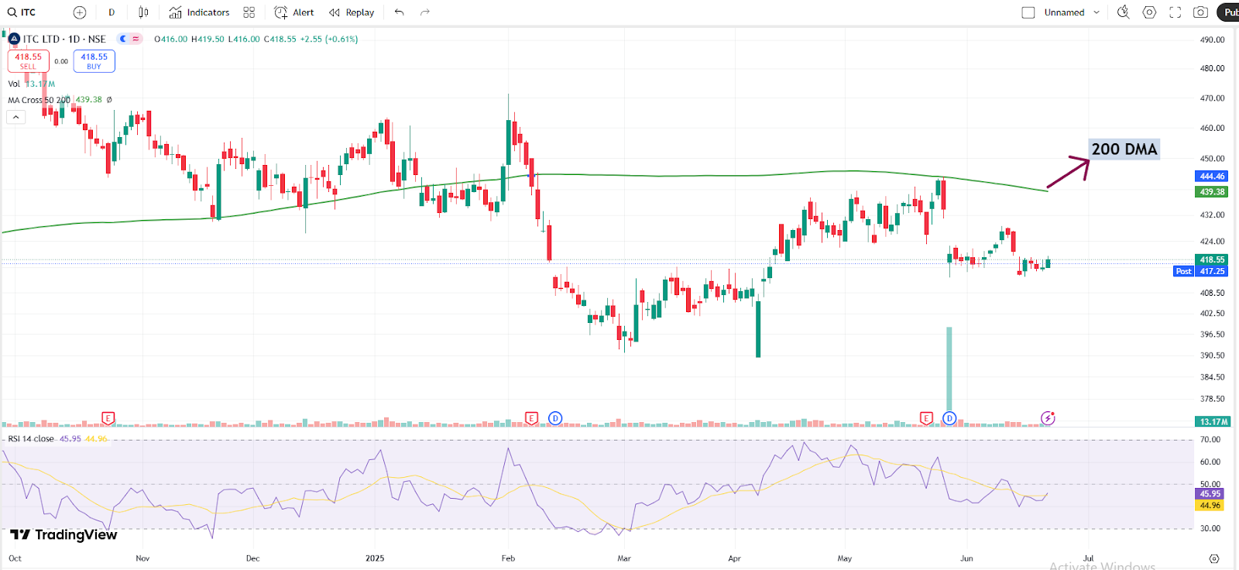Create a new Alert
This screenshot has width=1239, height=570.
click(x=294, y=12)
